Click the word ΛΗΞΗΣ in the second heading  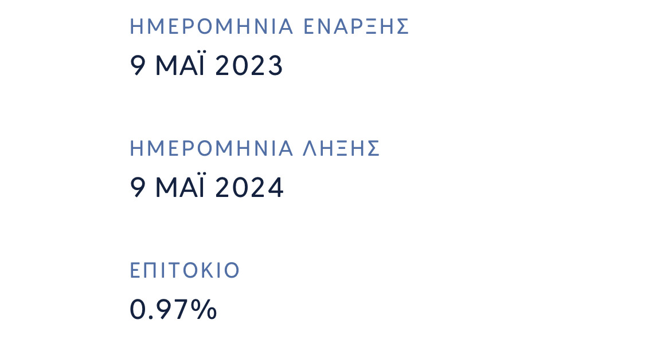342,148
